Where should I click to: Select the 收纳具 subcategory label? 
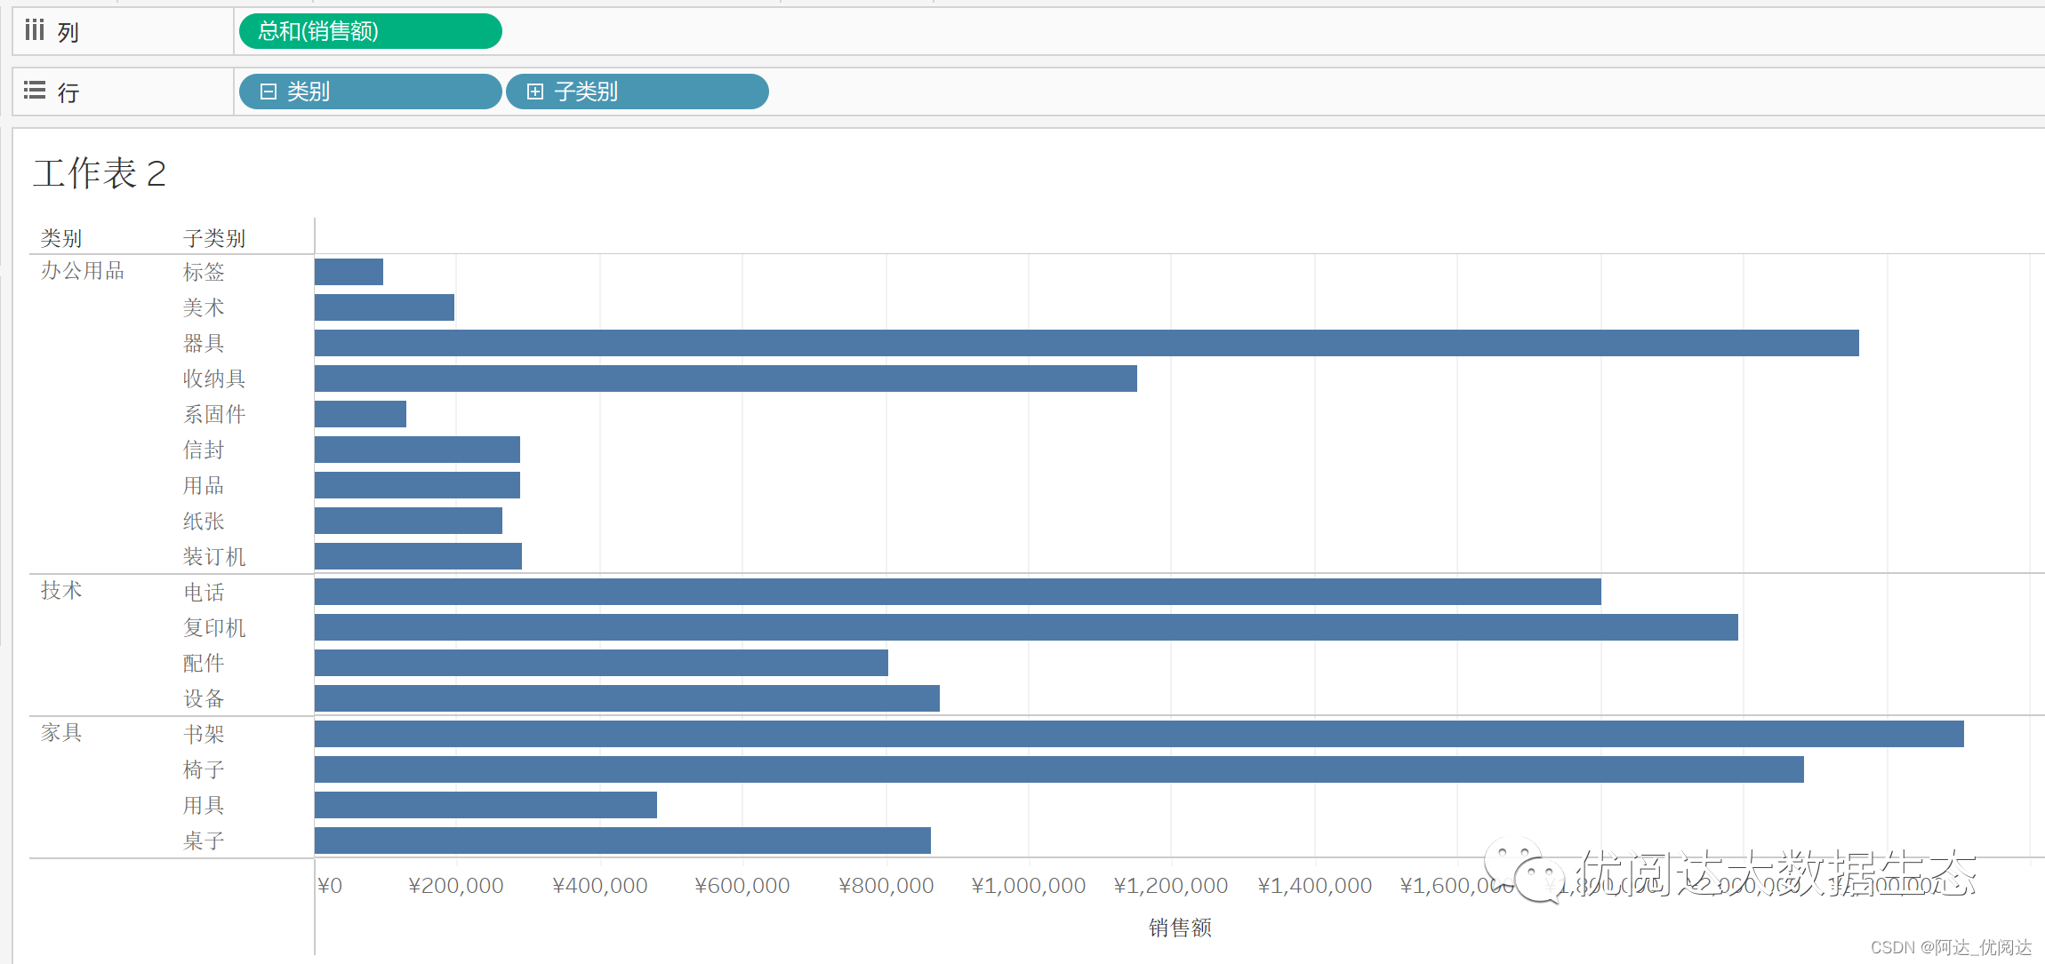[214, 378]
